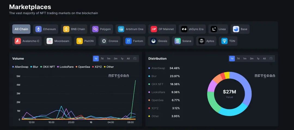The image size is (294, 130).
Task: Click the Ethereum chain icon
Action: click(38, 29)
